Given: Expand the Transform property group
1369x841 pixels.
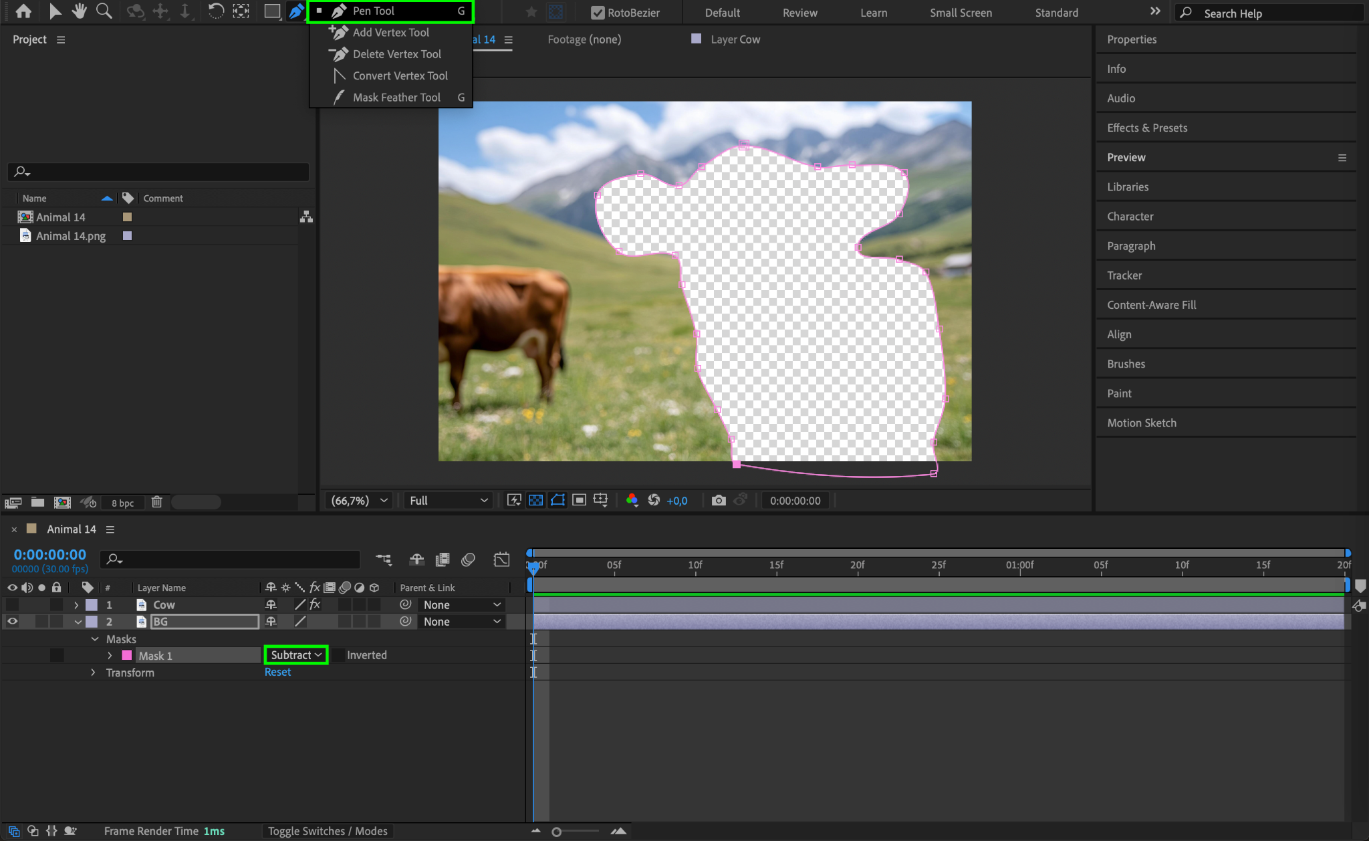Looking at the screenshot, I should (x=93, y=673).
